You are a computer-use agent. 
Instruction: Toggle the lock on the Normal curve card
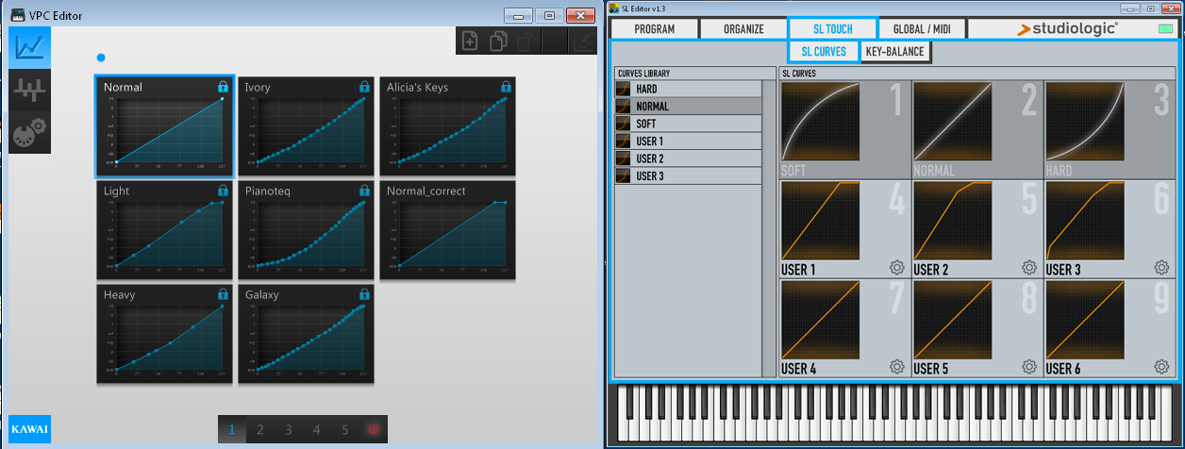tap(223, 87)
